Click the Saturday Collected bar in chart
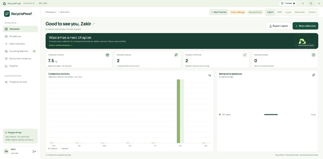The width and height of the screenshot is (323, 159). 178,111
